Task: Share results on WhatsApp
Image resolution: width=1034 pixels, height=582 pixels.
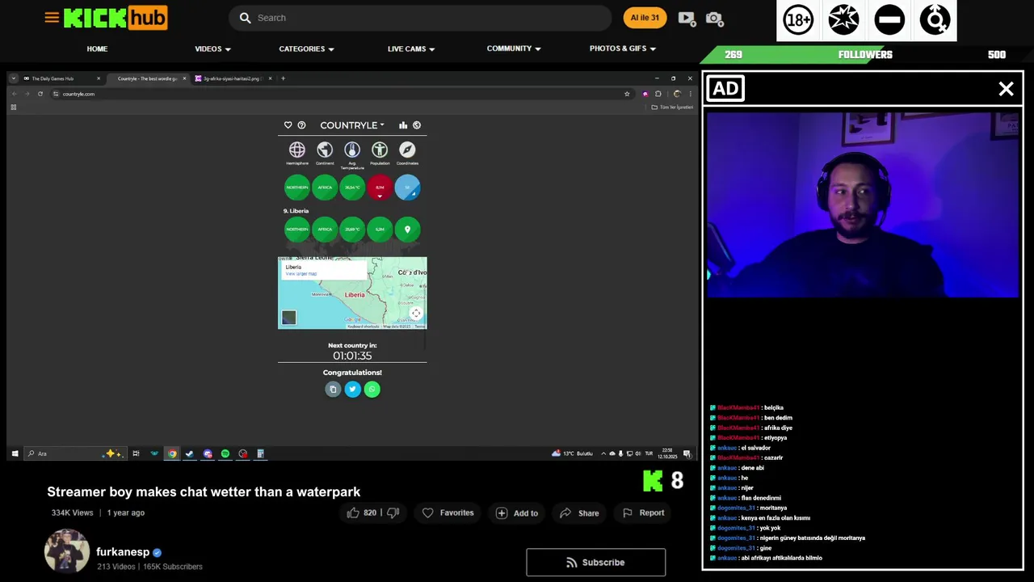Action: (x=372, y=390)
